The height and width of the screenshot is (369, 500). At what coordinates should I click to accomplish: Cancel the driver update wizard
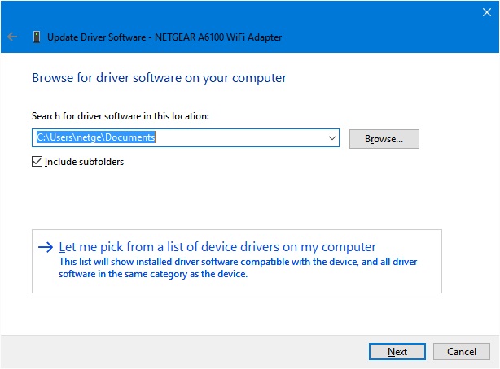tap(462, 351)
